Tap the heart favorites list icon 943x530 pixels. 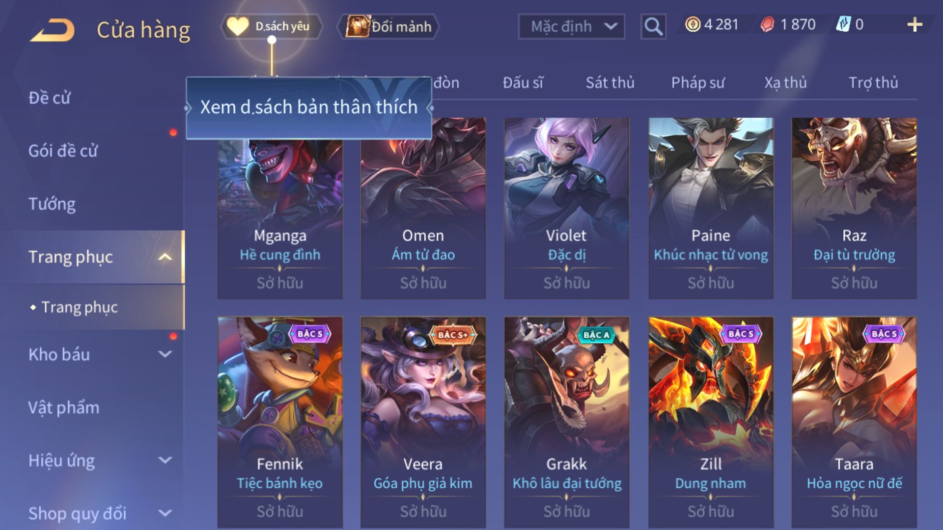click(x=237, y=26)
